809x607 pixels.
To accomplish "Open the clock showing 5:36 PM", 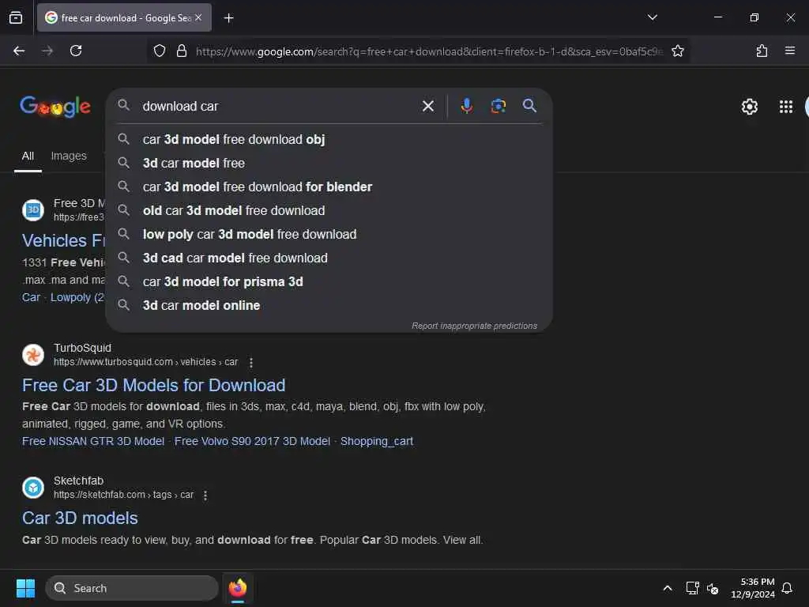I will (x=752, y=588).
